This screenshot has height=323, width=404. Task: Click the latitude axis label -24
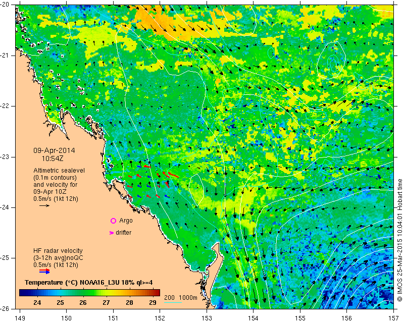click(5, 207)
